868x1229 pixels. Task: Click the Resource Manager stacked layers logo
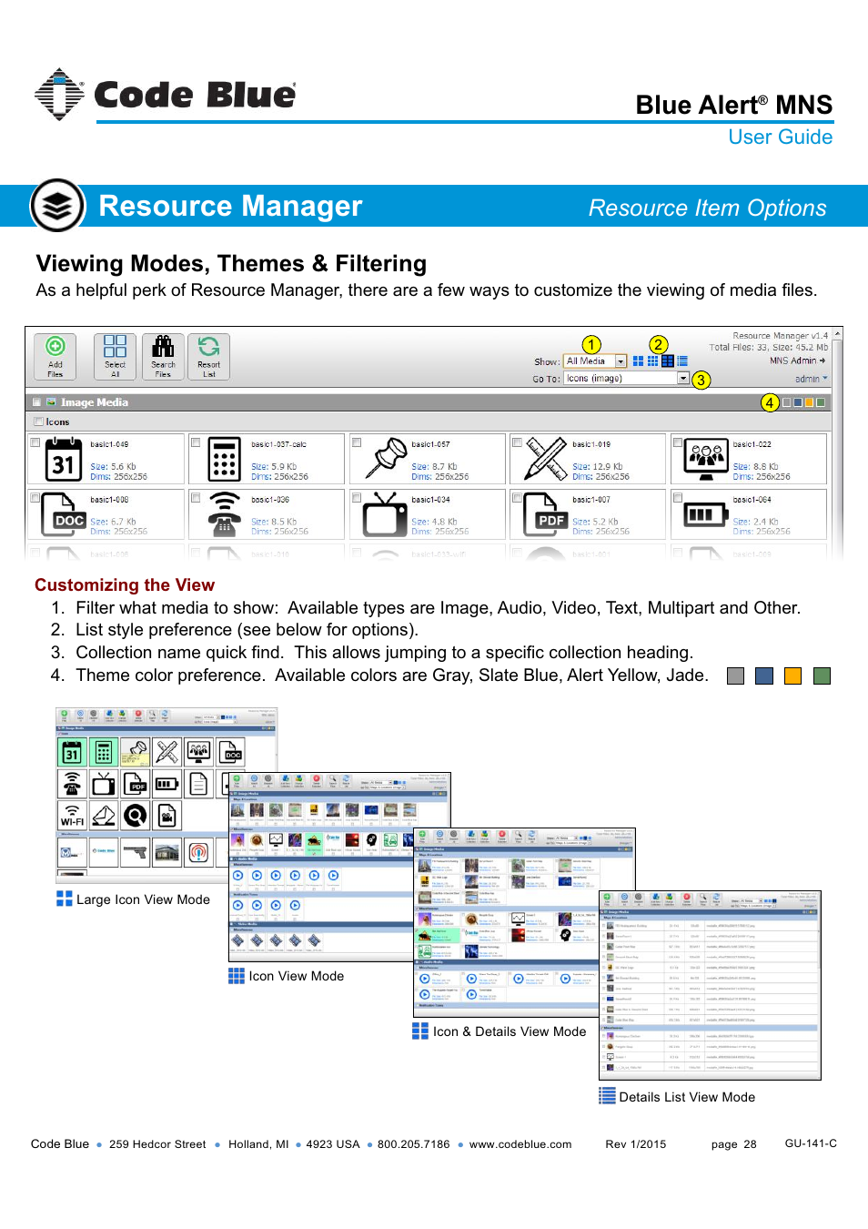click(x=58, y=206)
